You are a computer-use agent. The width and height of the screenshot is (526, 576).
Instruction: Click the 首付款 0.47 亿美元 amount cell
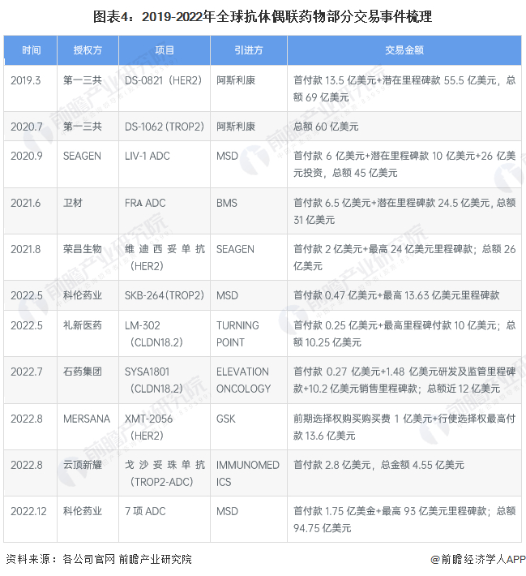[x=404, y=295]
